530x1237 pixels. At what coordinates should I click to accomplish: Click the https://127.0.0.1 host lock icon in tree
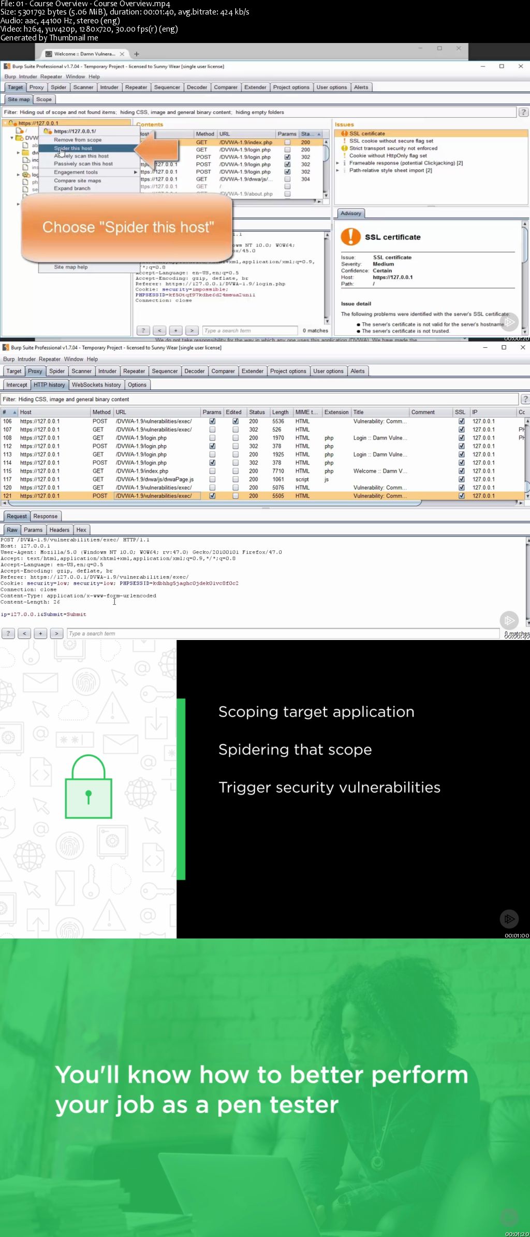point(13,123)
